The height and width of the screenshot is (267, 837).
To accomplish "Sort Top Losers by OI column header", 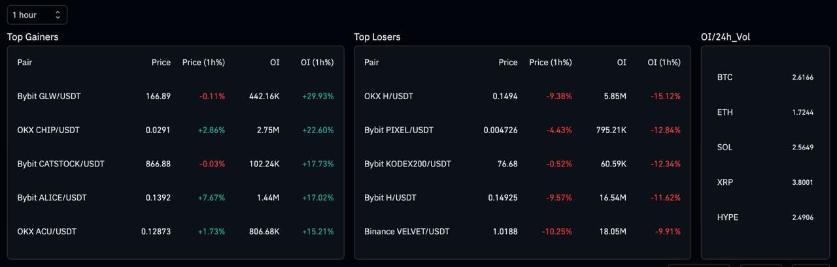I will coord(621,63).
